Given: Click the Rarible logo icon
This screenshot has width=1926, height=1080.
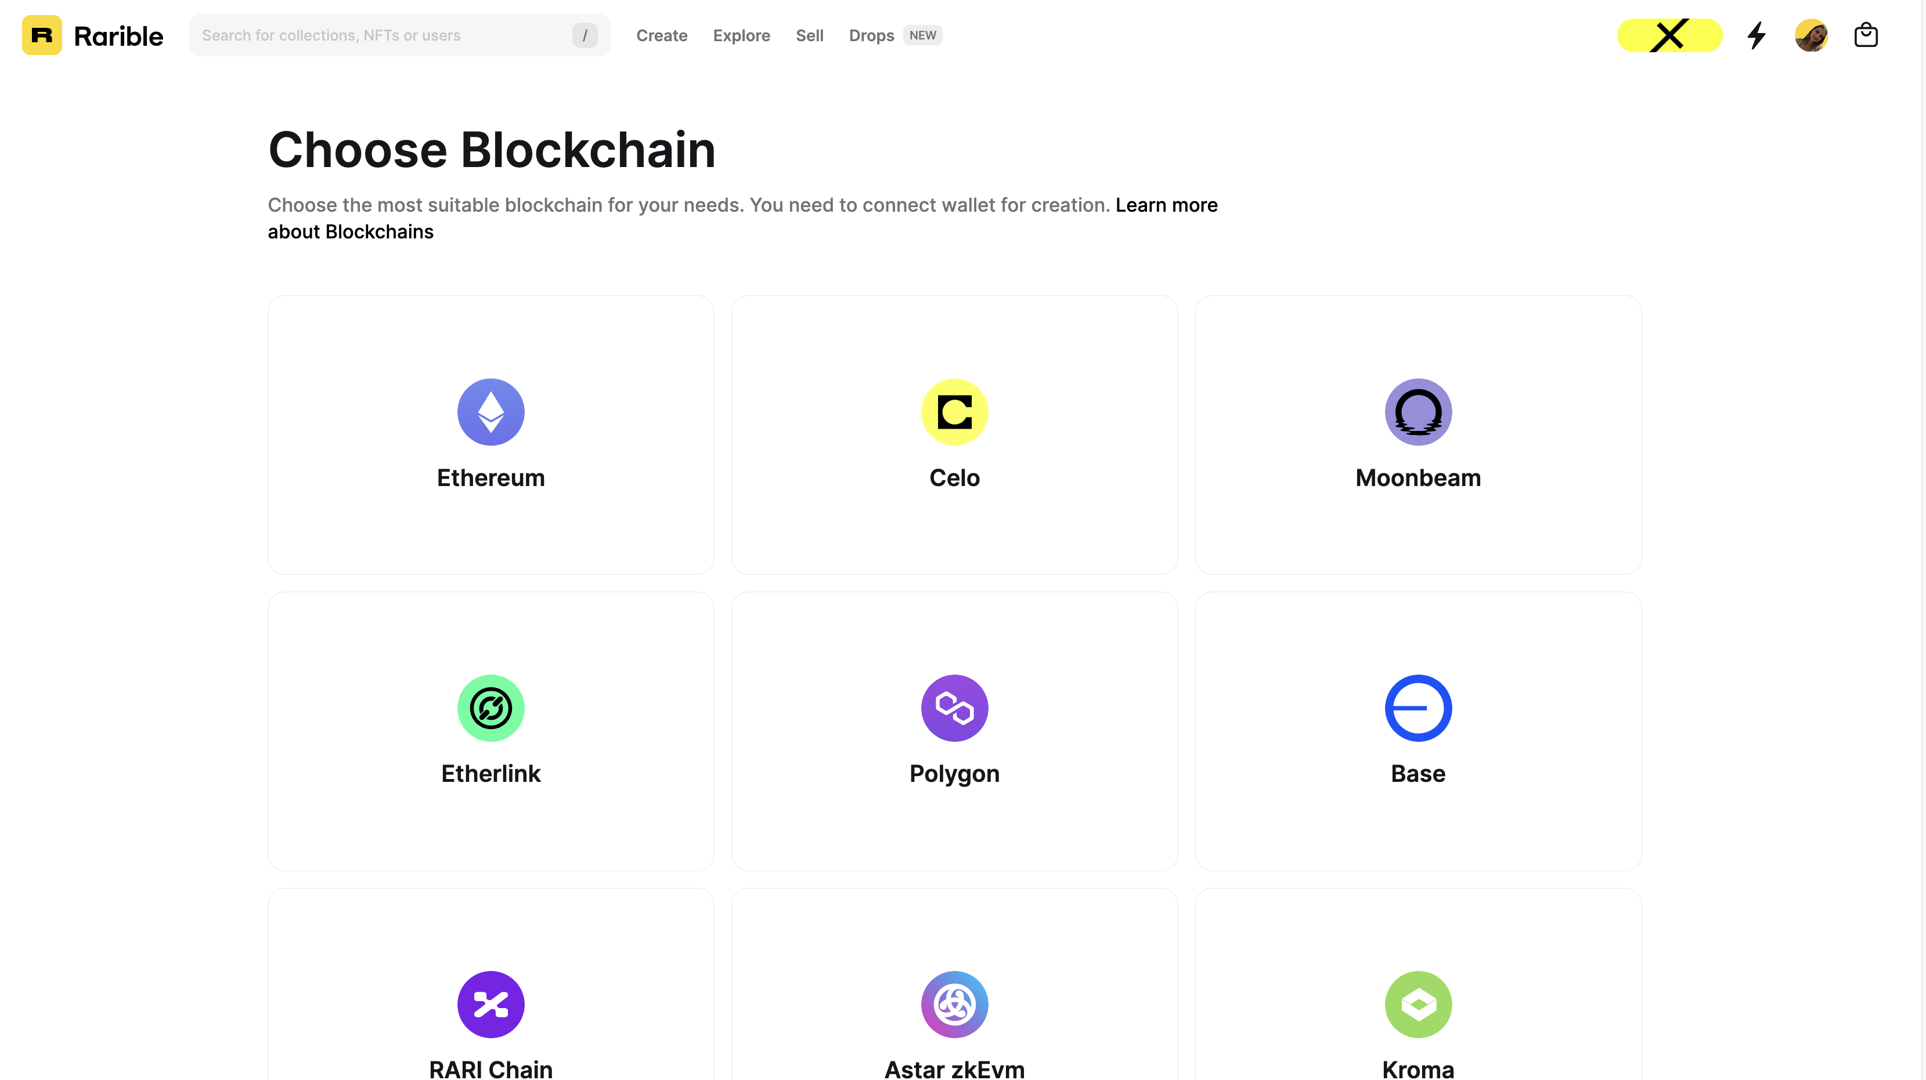Looking at the screenshot, I should [42, 35].
